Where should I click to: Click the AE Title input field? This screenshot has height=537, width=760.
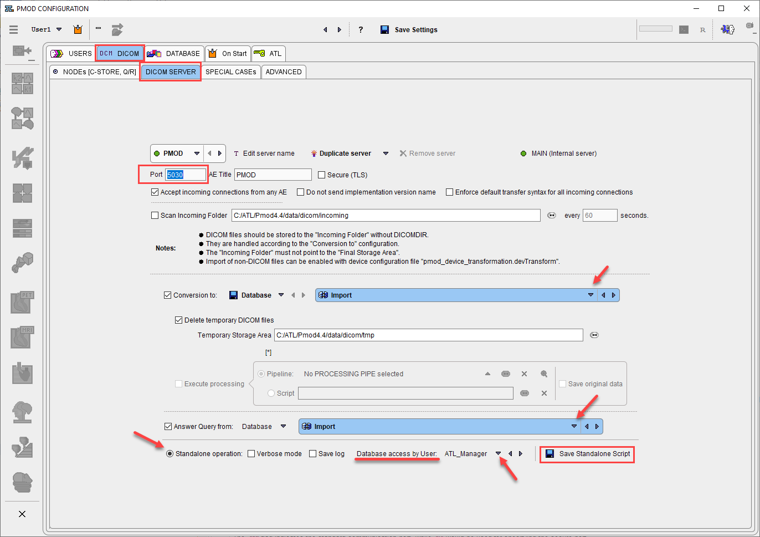[x=273, y=175]
